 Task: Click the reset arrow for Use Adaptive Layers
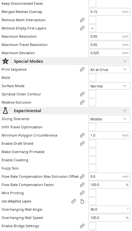[82, 201]
